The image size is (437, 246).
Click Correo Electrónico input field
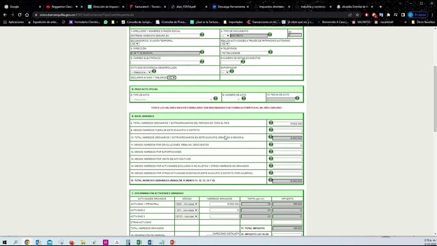pyautogui.click(x=165, y=63)
